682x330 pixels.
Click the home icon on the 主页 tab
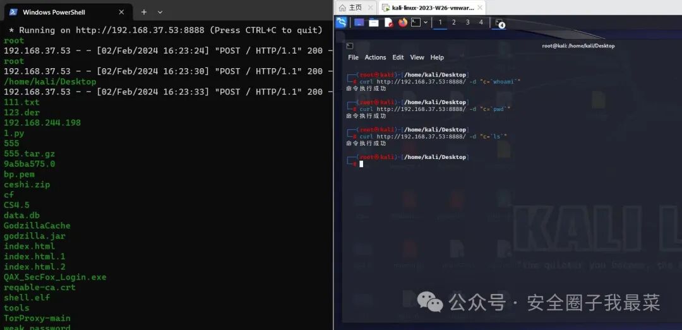(343, 8)
